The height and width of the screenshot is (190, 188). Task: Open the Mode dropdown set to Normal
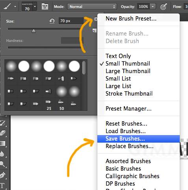pyautogui.click(x=92, y=7)
